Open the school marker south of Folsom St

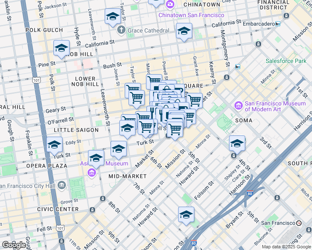pos(186,215)
